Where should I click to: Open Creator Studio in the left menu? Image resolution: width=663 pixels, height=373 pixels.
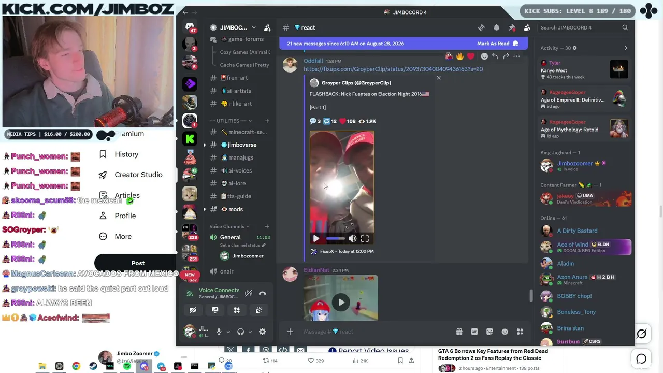coord(131,175)
